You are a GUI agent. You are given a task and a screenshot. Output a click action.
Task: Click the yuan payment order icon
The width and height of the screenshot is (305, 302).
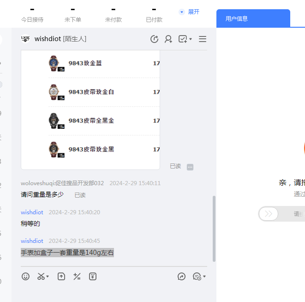(x=93, y=277)
